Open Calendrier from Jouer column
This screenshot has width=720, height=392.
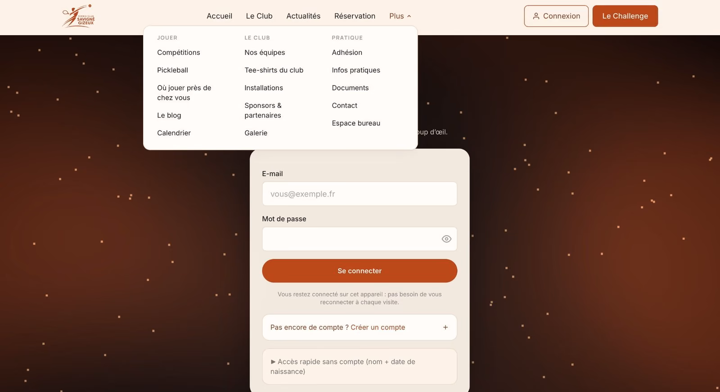click(174, 133)
